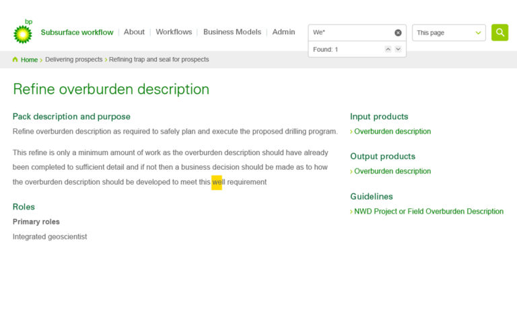Open the Business Models menu
517x325 pixels.
(232, 32)
